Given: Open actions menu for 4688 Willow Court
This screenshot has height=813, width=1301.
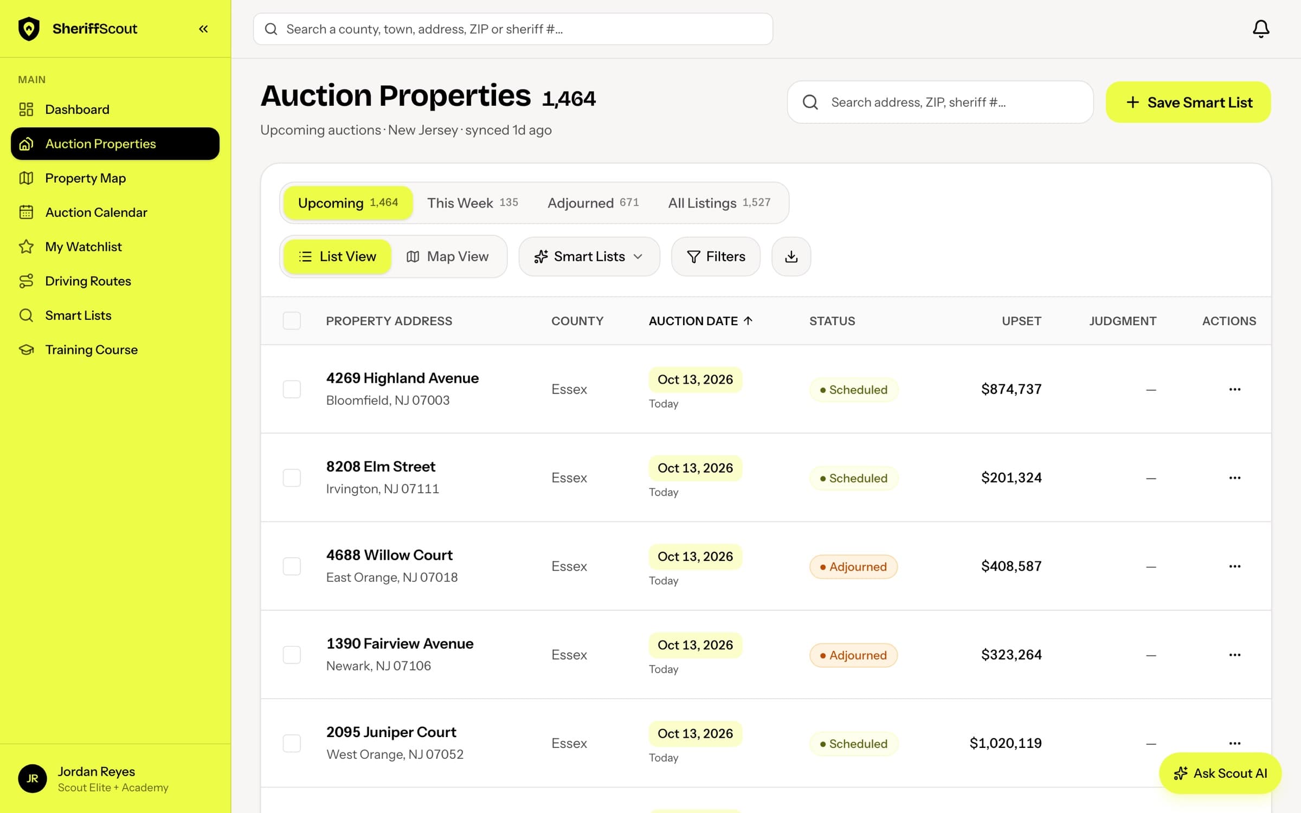Looking at the screenshot, I should point(1234,566).
